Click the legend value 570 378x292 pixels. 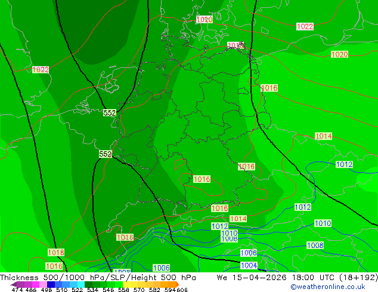click(x=139, y=290)
